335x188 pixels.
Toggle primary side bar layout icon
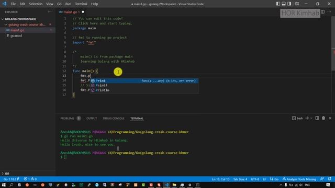click(278, 4)
